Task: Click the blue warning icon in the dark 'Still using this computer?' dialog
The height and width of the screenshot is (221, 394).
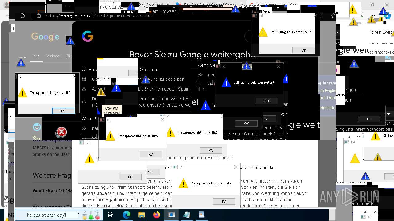Action: (226, 83)
